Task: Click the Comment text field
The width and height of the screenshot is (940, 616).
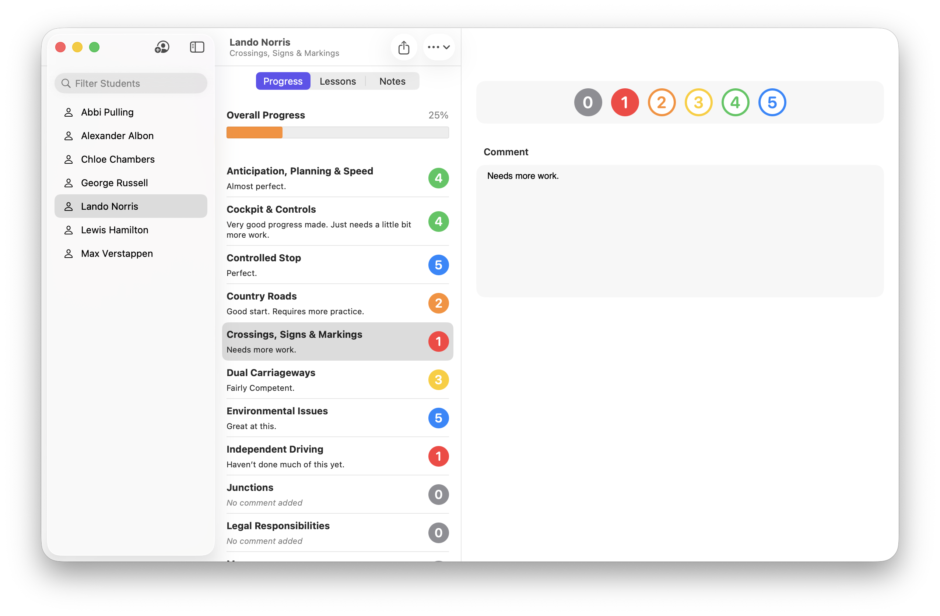Action: (x=679, y=231)
